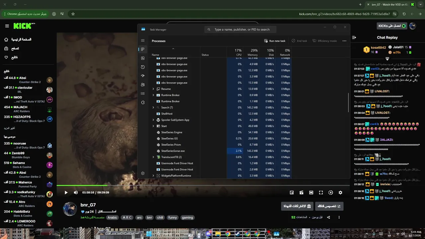Expand the Start process group
The image size is (425, 239).
click(153, 126)
